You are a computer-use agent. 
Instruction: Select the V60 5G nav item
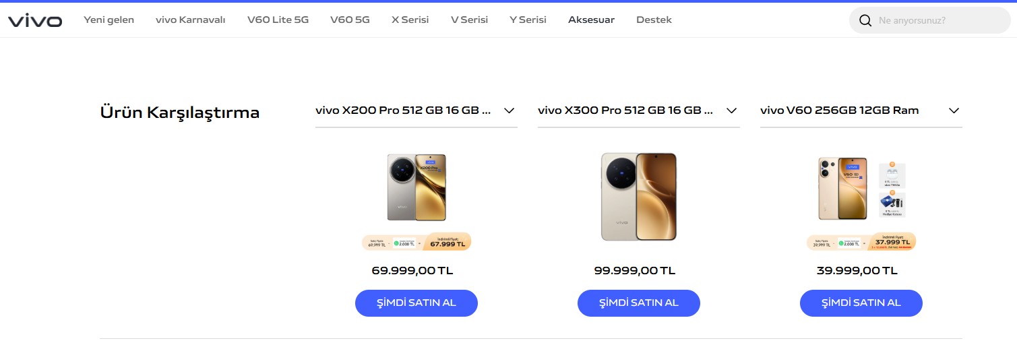click(x=350, y=20)
